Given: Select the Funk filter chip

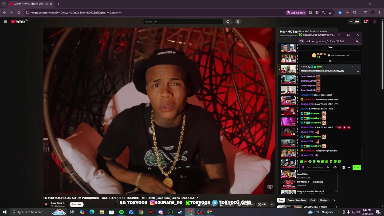Looking at the screenshot, I should 313,200.
